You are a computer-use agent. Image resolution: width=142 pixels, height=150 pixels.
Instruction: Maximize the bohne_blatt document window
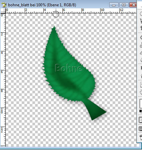coord(124,5)
